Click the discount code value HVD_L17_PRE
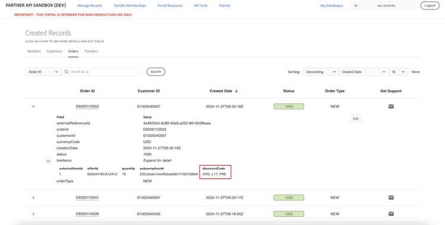This screenshot has height=225, width=445. click(214, 174)
